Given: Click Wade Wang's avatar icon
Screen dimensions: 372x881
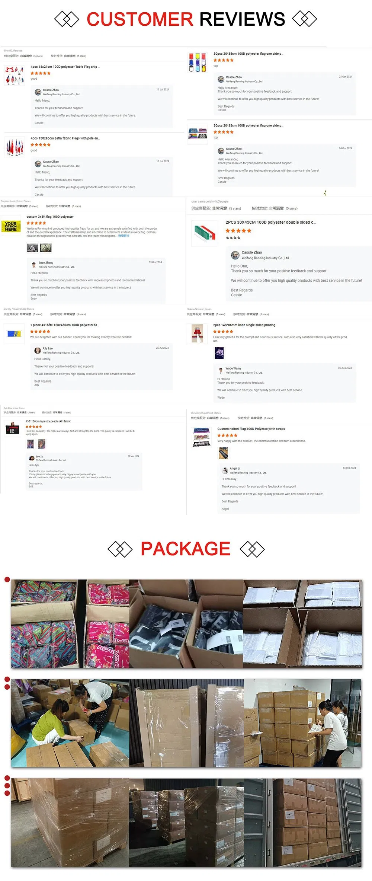Looking at the screenshot, I should [x=221, y=370].
